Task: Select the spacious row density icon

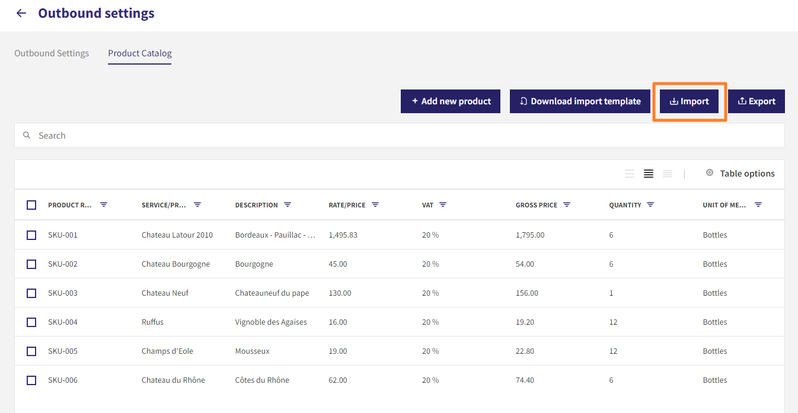Action: coord(630,174)
